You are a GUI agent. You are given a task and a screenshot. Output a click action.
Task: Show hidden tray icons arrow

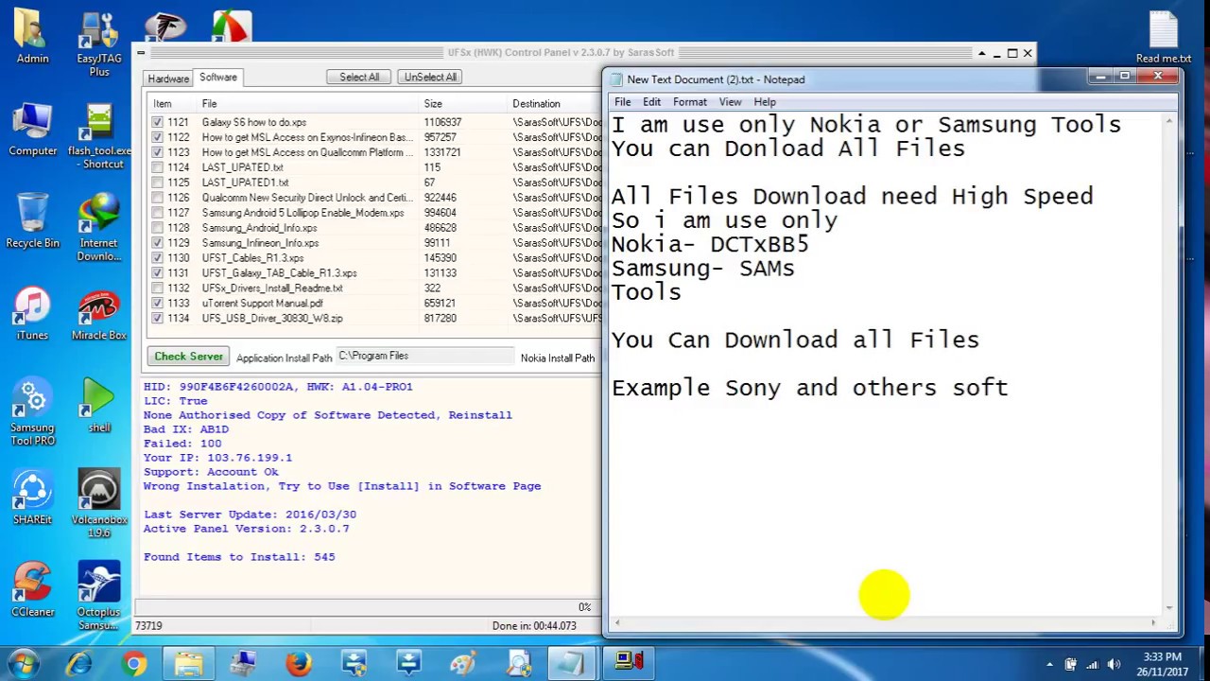[x=1049, y=665]
